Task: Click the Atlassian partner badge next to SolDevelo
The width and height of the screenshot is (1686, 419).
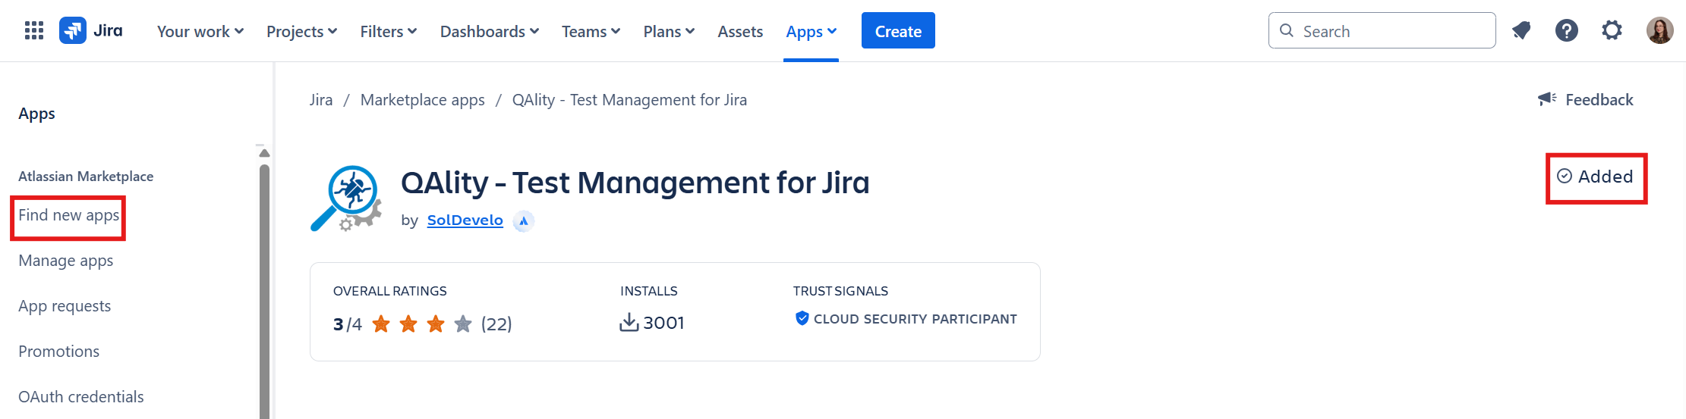Action: click(524, 221)
